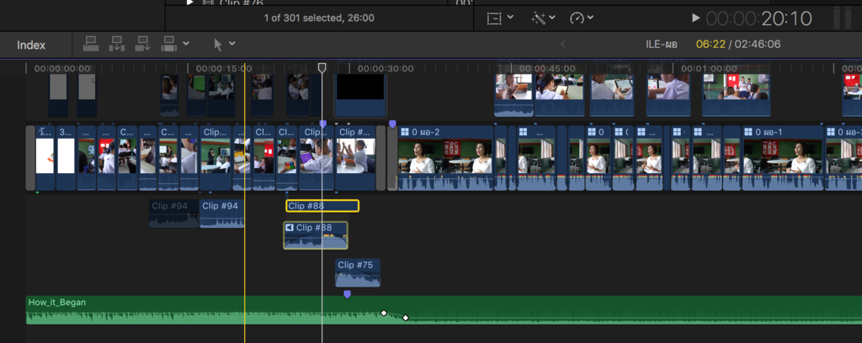Select the Clip #75 audio clip
The image size is (862, 343).
[x=358, y=274]
